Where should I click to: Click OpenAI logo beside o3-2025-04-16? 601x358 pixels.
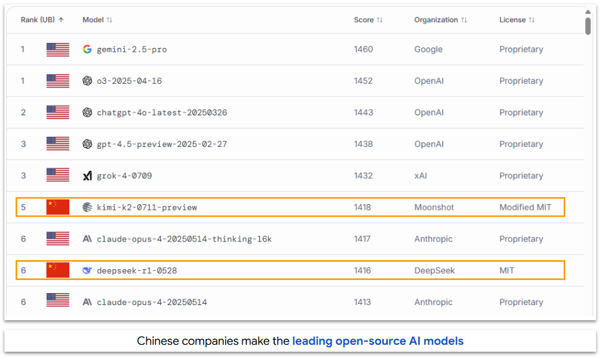point(88,81)
